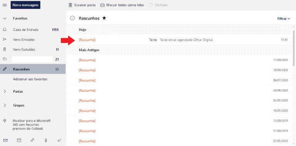The image size is (296, 146).
Task: Toggle select-all circle beside Rascunhos
Action: [x=72, y=18]
